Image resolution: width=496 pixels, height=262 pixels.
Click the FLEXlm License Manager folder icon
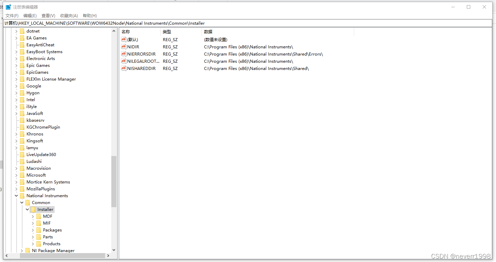22,79
